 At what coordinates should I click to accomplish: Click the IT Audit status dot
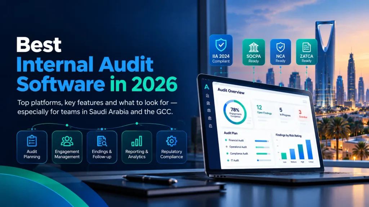tap(228, 160)
